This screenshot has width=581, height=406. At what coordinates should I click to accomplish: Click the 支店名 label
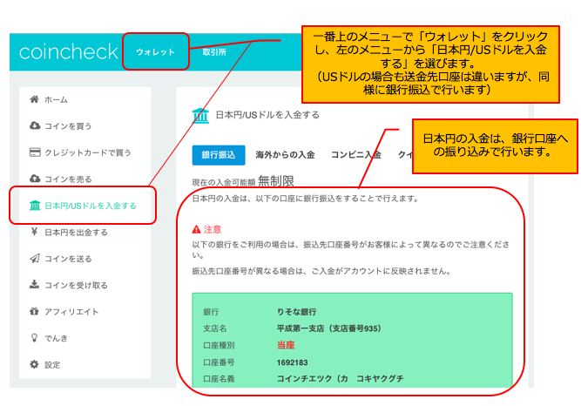(x=214, y=328)
